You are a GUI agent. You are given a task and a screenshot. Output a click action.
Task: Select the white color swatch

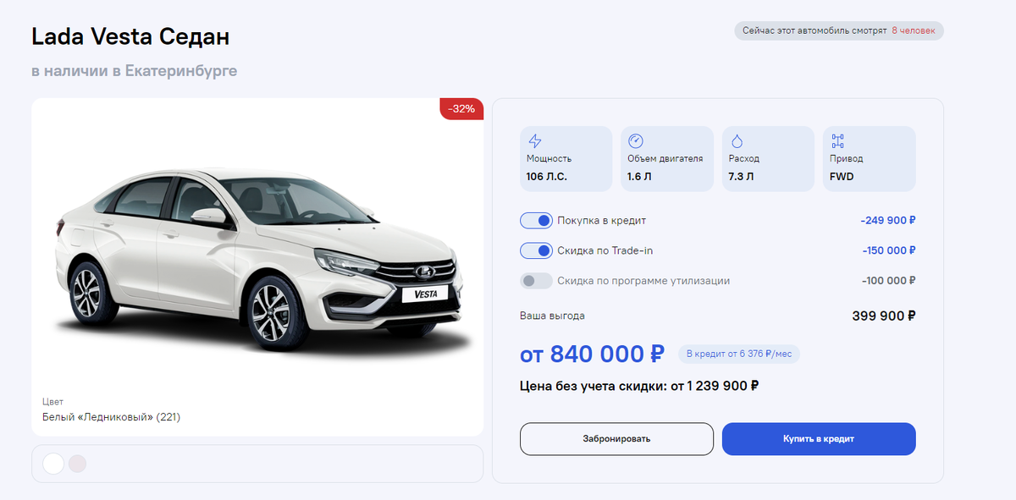[x=53, y=464]
